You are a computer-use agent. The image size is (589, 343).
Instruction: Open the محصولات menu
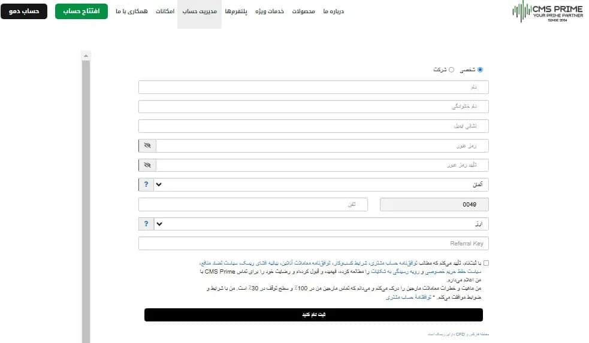(304, 11)
